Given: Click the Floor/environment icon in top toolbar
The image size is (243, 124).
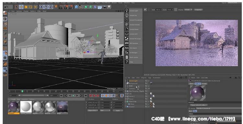Looking at the screenshot, I should [x=100, y=7].
